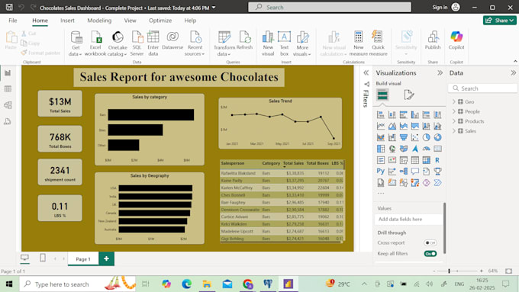
Task: Collapse the Data pane
Action: pos(513,72)
